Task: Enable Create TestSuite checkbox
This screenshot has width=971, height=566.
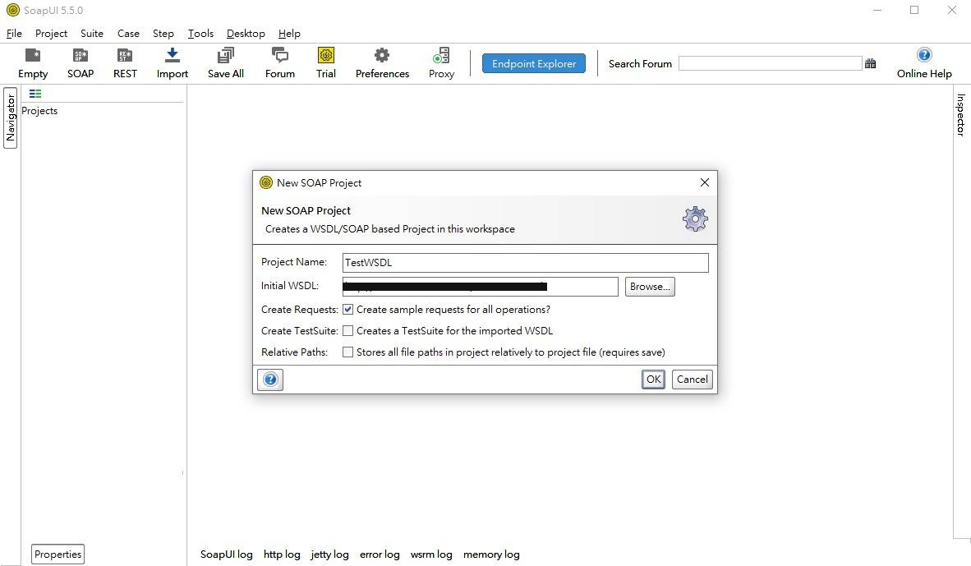Action: (x=348, y=331)
